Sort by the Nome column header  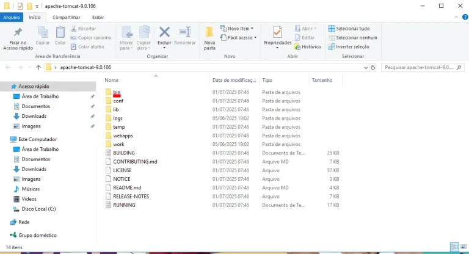[112, 80]
